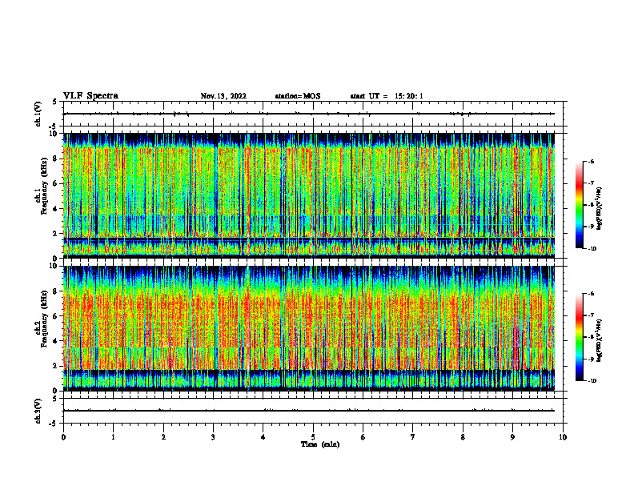634x490 pixels.
Task: Click inside the ch.1 frequency spectrogram panel
Action: [309, 195]
